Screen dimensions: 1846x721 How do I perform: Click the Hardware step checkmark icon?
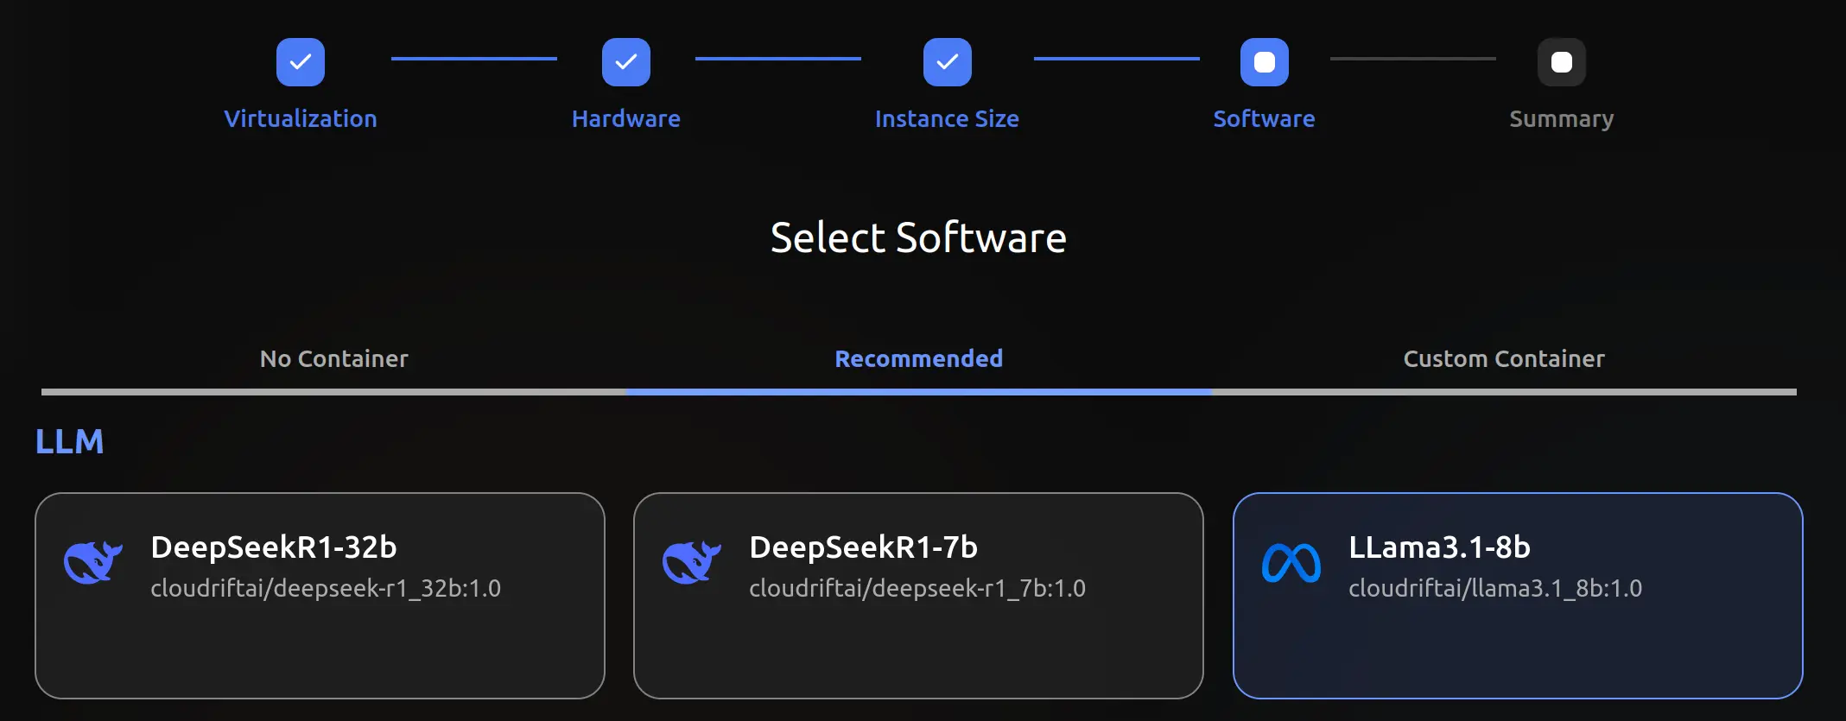(626, 62)
